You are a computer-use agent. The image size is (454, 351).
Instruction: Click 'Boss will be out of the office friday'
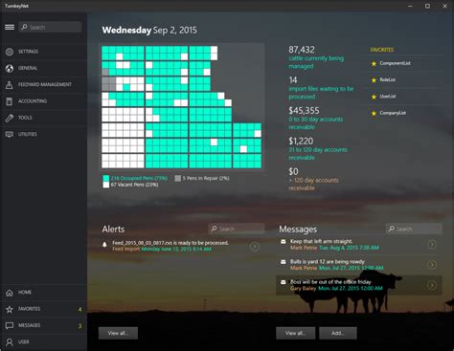tap(330, 282)
